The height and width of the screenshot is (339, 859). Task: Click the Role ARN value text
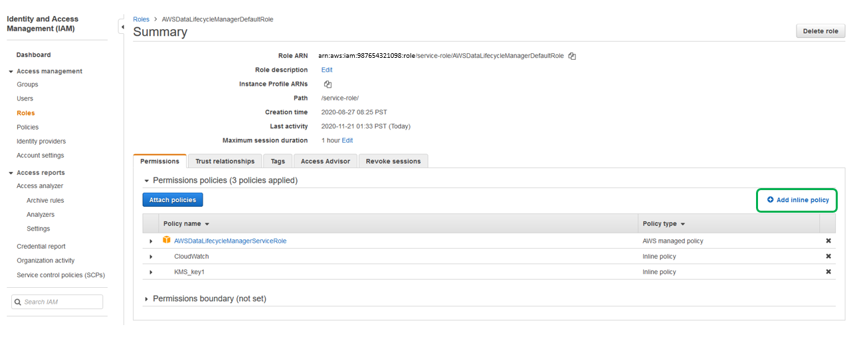coord(441,56)
